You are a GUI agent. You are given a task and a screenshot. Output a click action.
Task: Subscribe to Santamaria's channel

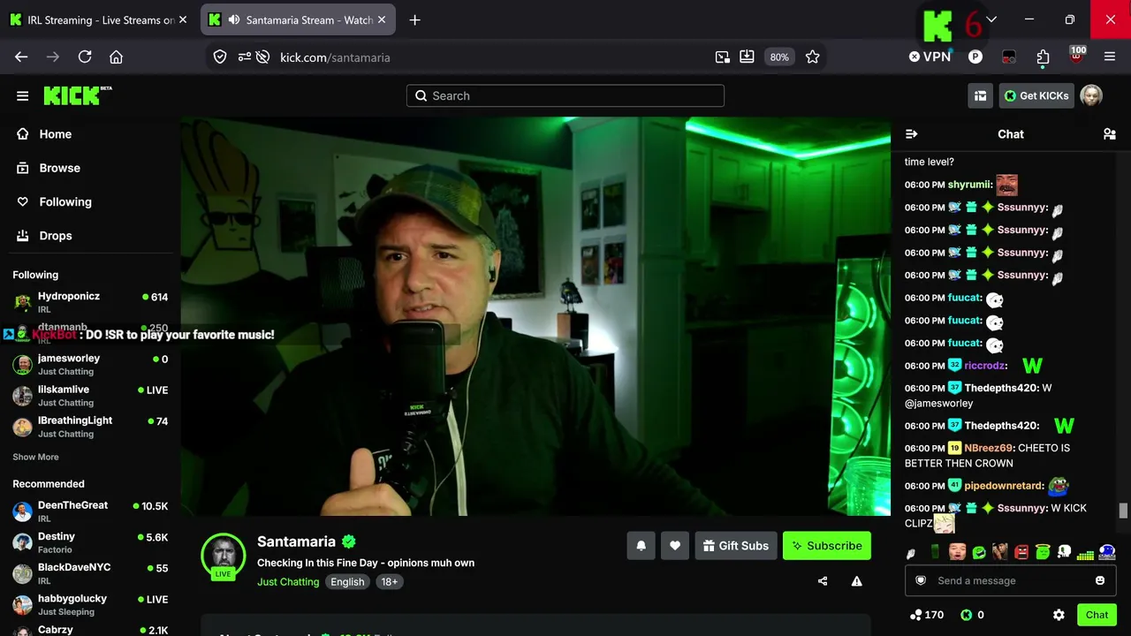click(x=827, y=546)
